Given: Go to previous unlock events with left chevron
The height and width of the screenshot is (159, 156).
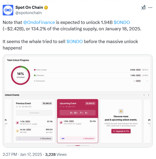Looking at the screenshot, I should pyautogui.click(x=144, y=95).
